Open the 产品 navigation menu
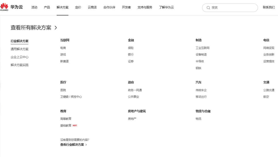The image size is (278, 157). (x=47, y=7)
